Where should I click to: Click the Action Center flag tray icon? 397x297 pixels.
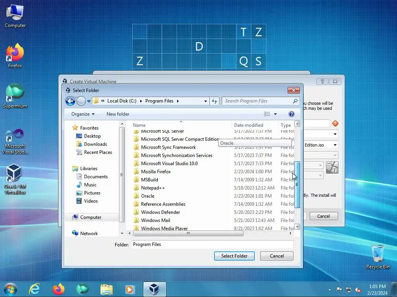pos(339,289)
